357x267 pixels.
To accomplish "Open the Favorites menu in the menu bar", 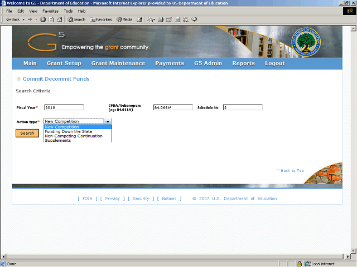I will pyautogui.click(x=50, y=11).
